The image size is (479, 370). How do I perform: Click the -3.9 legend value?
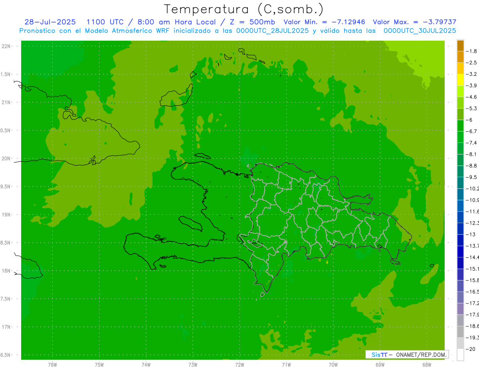[471, 85]
